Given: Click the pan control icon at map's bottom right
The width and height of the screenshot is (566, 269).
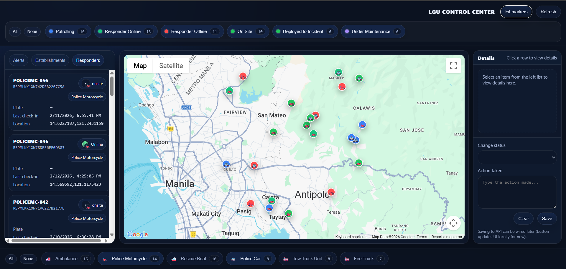Looking at the screenshot, I should pyautogui.click(x=453, y=223).
